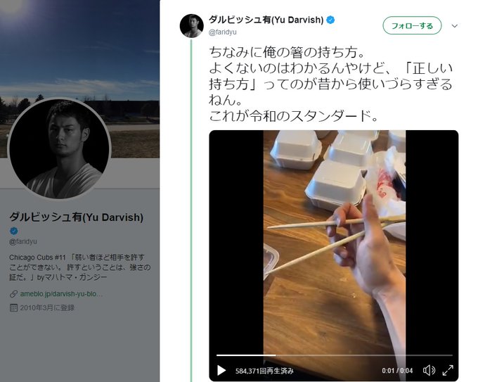Click the フォローする follow button
This screenshot has width=478, height=382.
[x=412, y=25]
